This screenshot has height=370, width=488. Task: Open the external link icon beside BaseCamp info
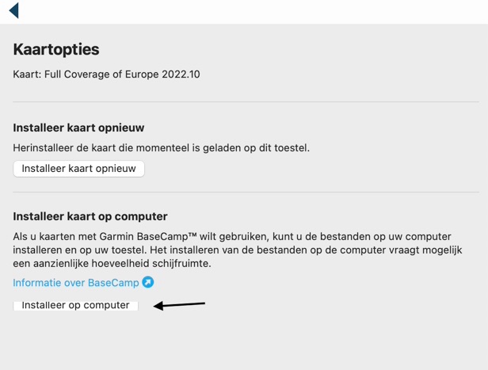148,282
